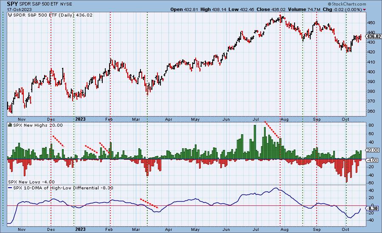Screen dimensions: 382x233
Task: Click the Volume 74.7M reading
Action: coord(304,9)
